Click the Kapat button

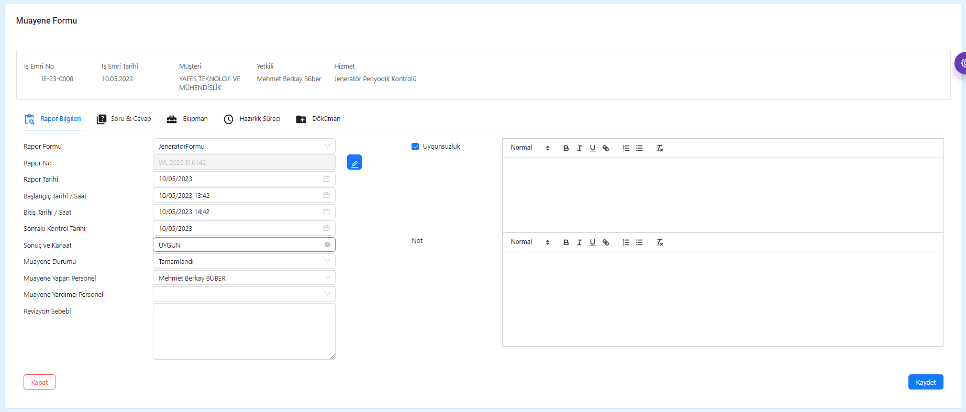[x=39, y=382]
